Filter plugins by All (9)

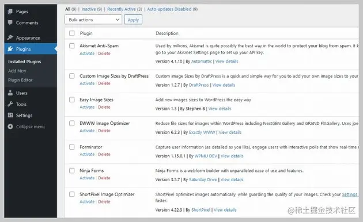tap(71, 9)
